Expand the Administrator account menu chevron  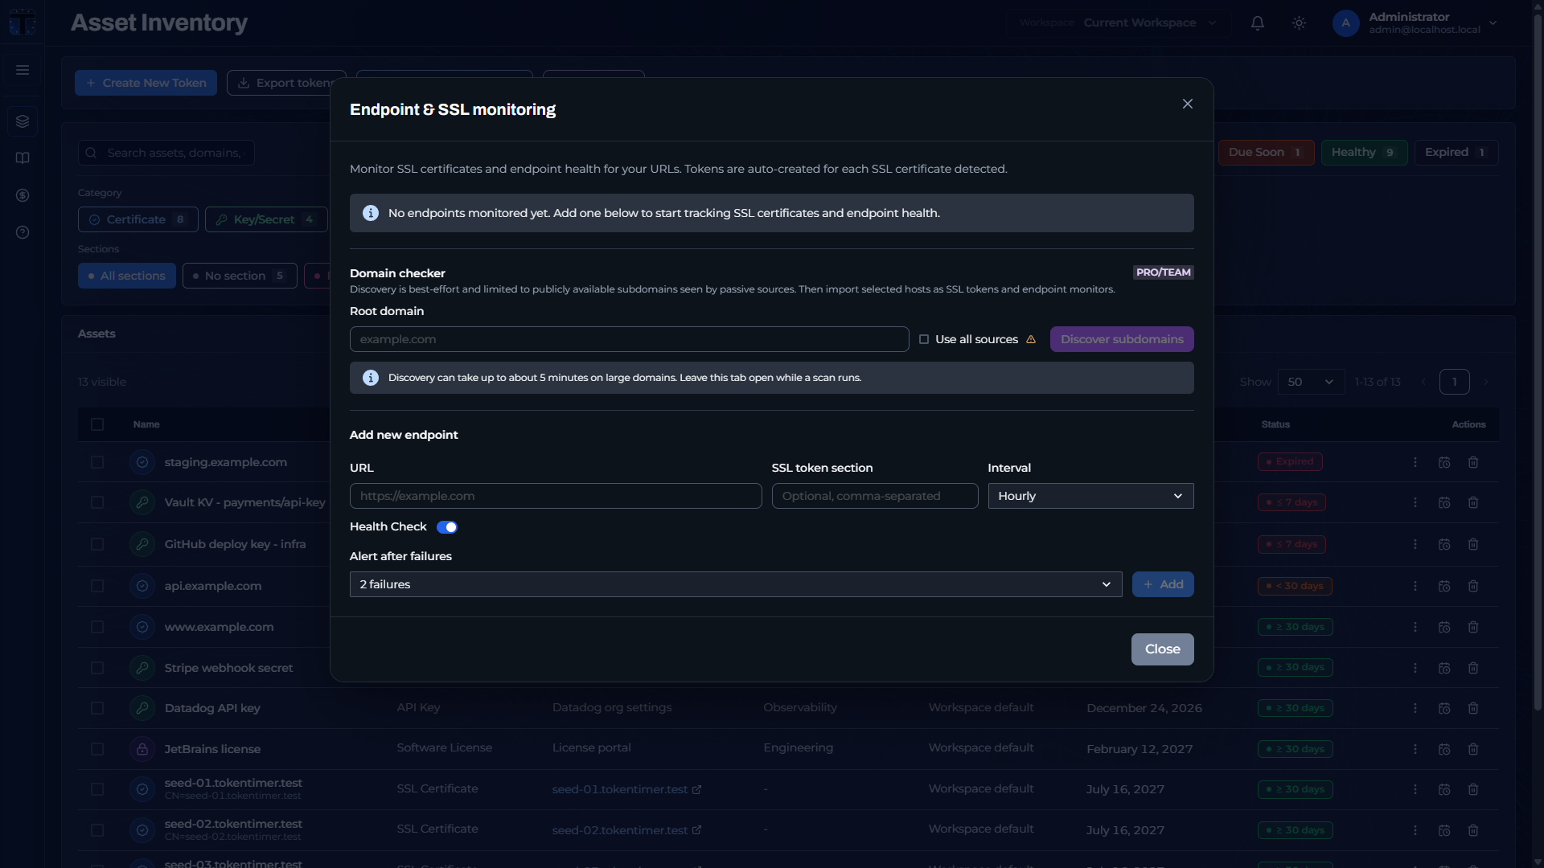[x=1493, y=23]
